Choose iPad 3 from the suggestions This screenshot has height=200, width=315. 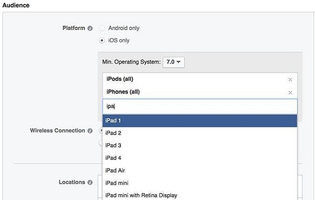pyautogui.click(x=199, y=145)
